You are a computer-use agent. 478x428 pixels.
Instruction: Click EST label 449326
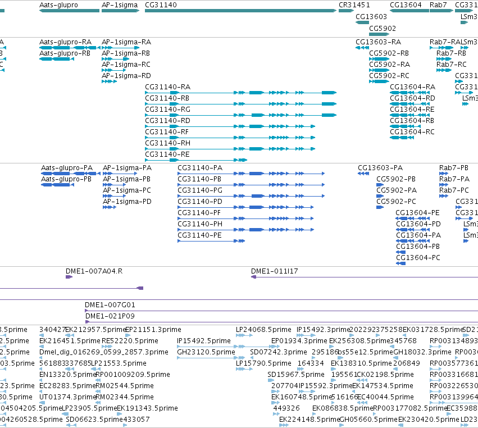tap(286, 408)
